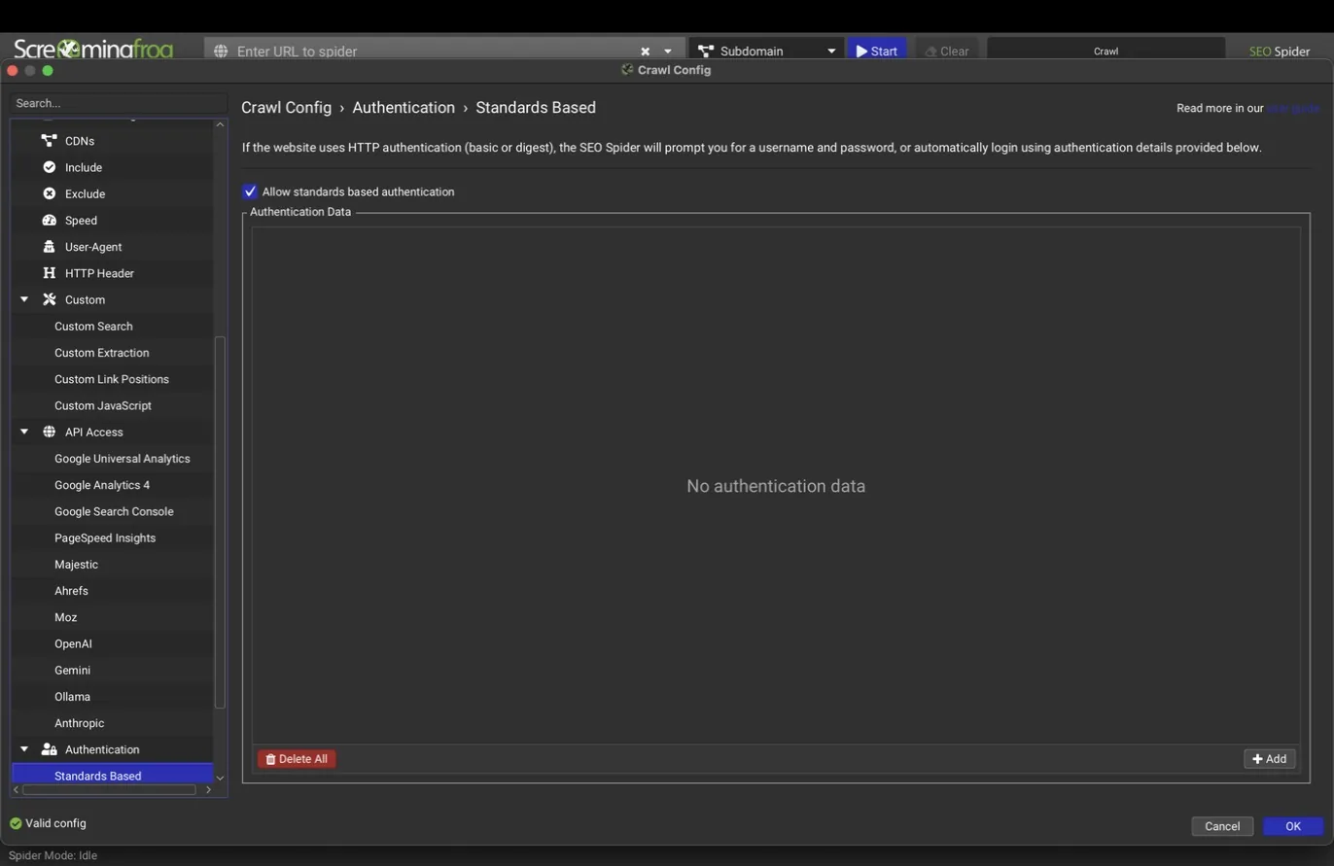This screenshot has width=1334, height=866.
Task: Select Anthropic item
Action: [79, 723]
